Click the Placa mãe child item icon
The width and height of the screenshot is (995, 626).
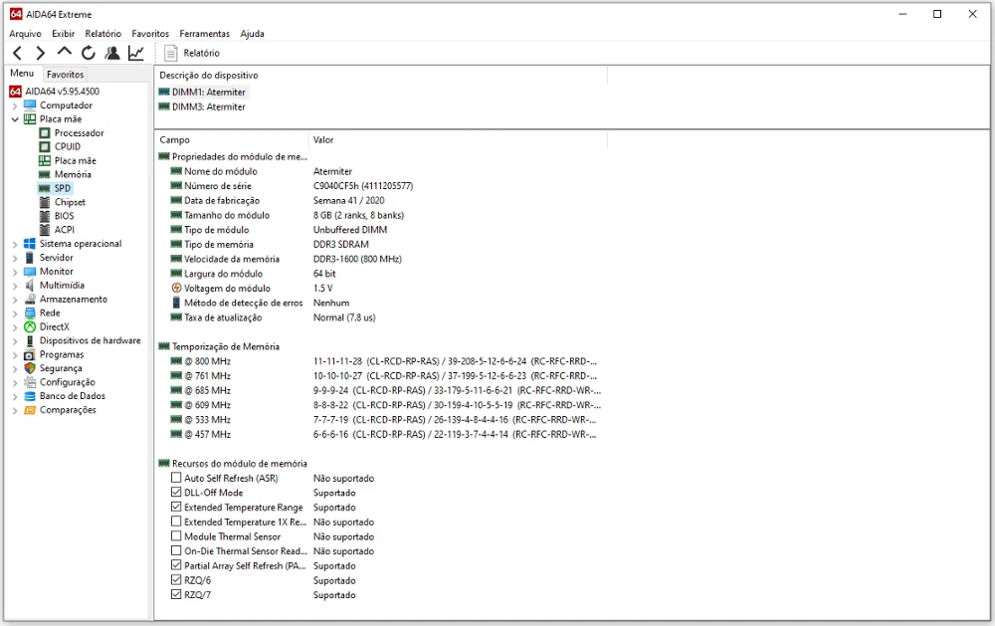[x=45, y=160]
